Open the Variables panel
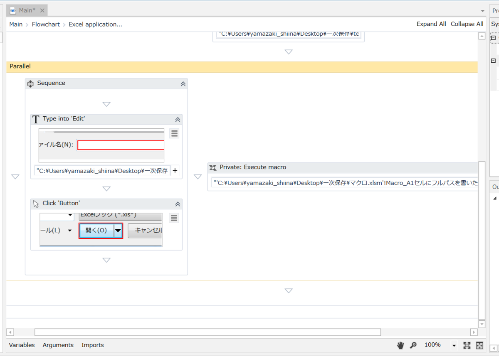 22,345
